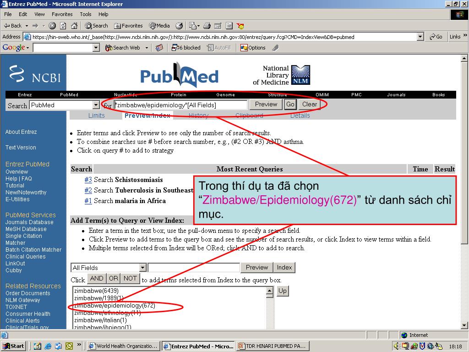Click the IE Back arrow button
The width and height of the screenshot is (469, 352).
click(x=12, y=26)
